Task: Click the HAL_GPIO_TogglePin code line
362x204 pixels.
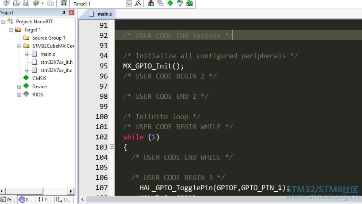Action: (215, 188)
